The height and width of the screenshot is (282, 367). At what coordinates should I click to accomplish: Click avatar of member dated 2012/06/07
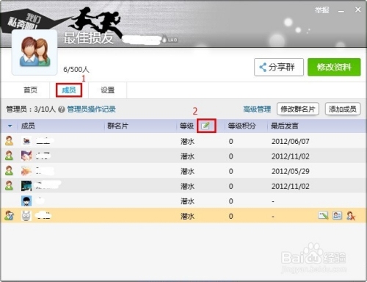click(26, 141)
